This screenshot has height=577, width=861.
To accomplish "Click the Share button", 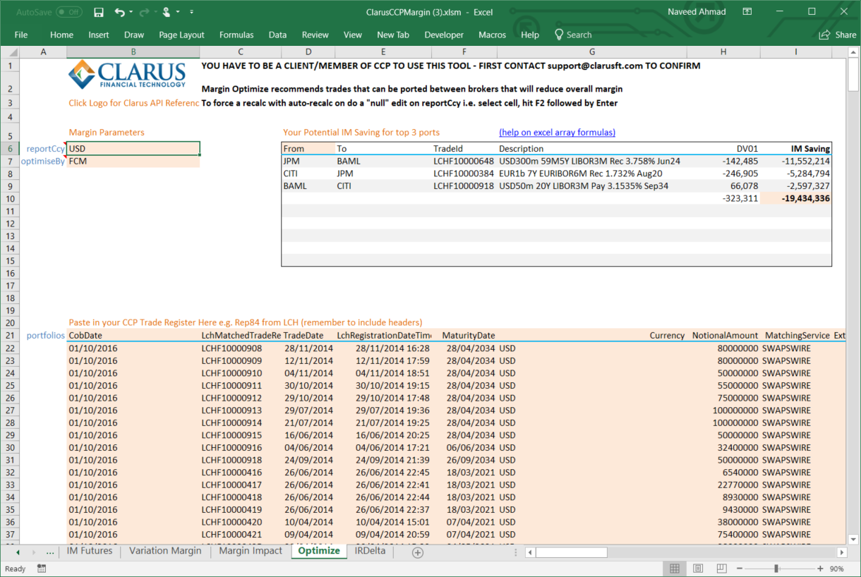I will 838,35.
